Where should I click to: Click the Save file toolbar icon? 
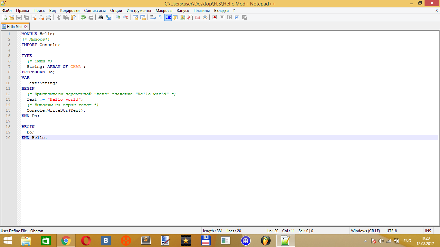(19, 17)
